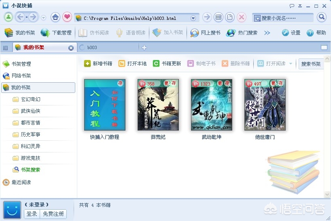This screenshot has width=331, height=221.
Task: Switch to b003 tab
Action: 108,47
